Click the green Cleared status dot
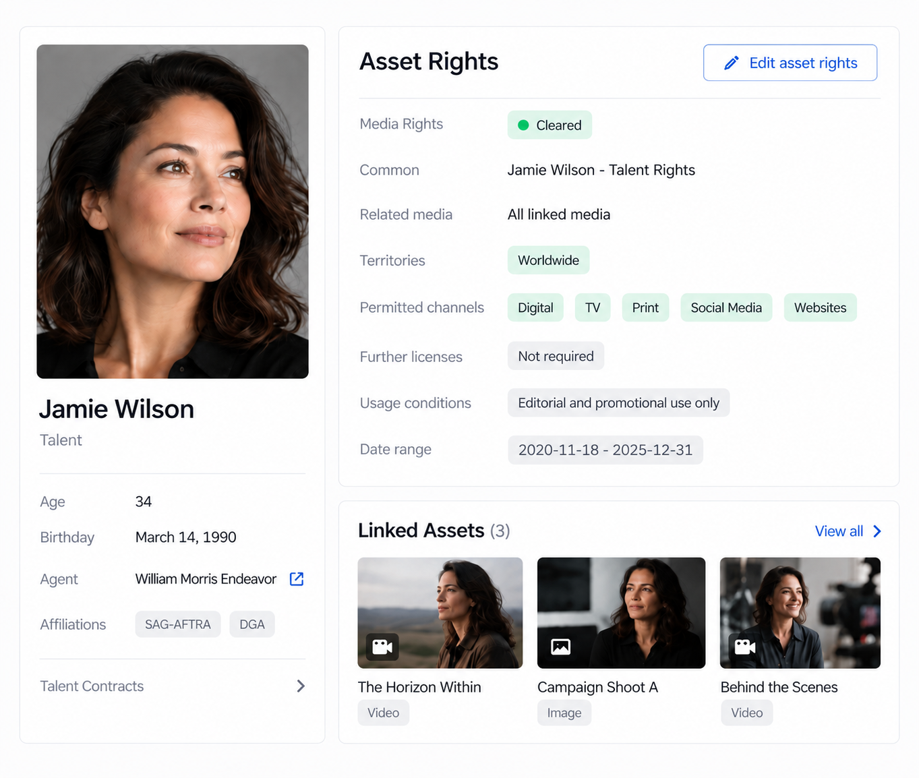Screen dimensions: 919x778 tap(523, 125)
